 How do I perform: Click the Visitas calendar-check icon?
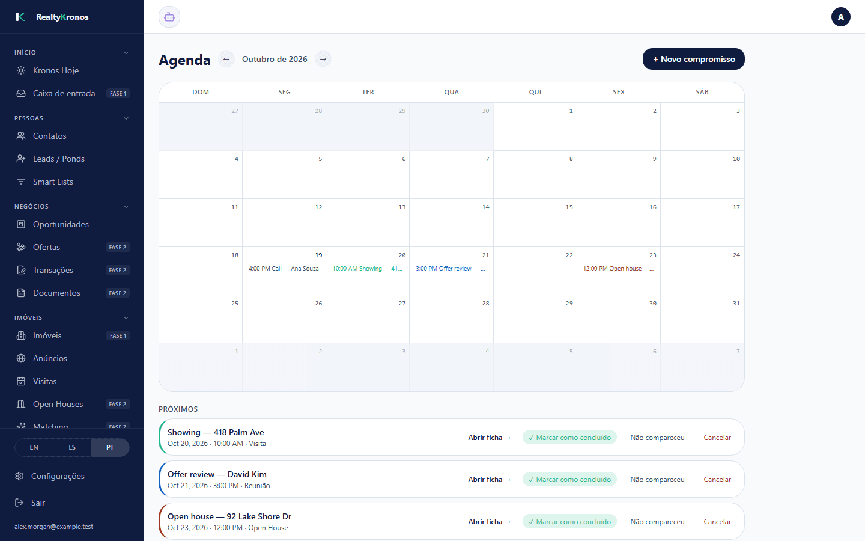coord(21,381)
